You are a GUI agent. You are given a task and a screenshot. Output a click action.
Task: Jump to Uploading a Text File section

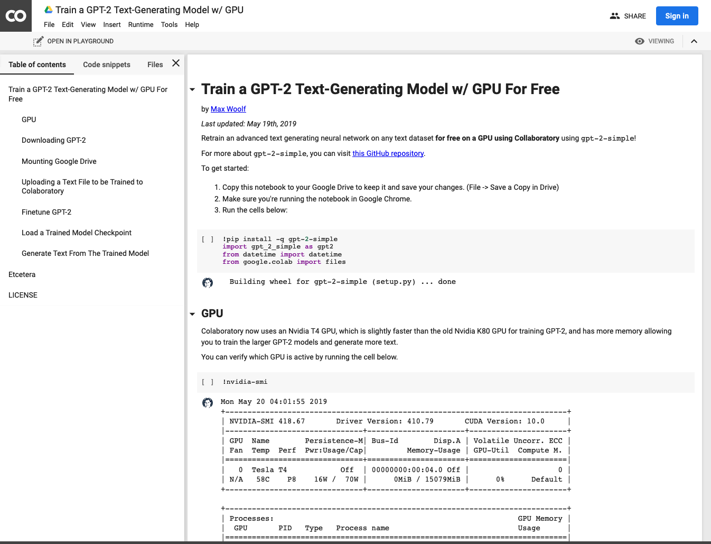(x=82, y=187)
